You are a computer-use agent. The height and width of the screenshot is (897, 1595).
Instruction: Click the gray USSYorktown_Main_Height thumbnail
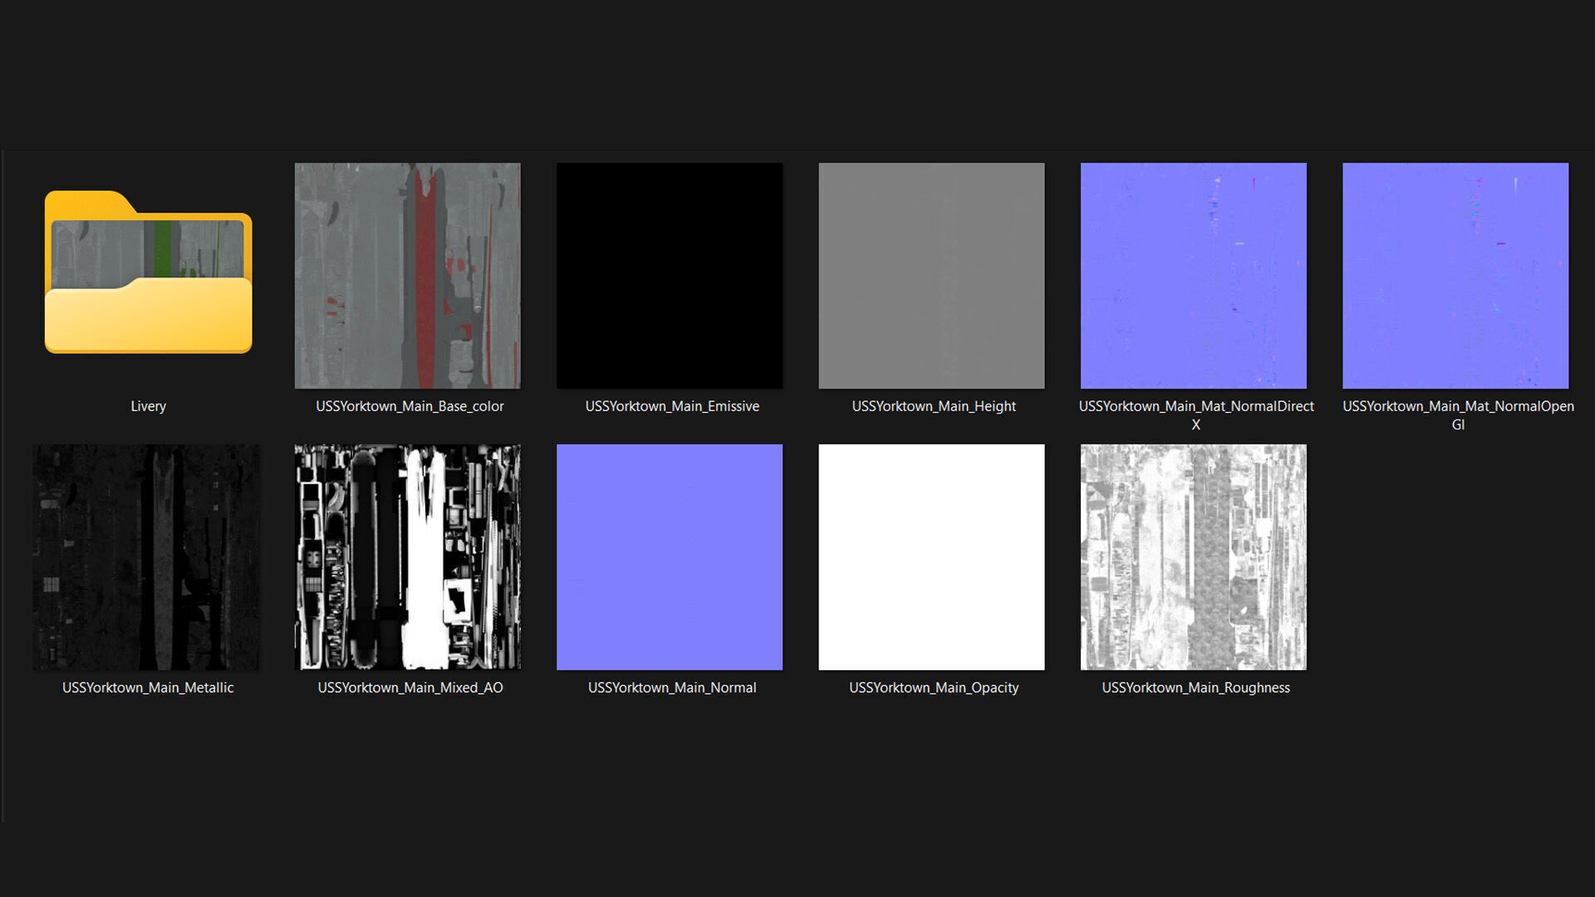tap(931, 276)
